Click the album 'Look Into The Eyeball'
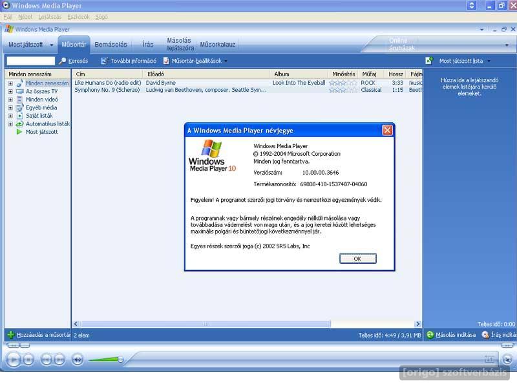Screen dimensions: 517x388 tap(299, 83)
